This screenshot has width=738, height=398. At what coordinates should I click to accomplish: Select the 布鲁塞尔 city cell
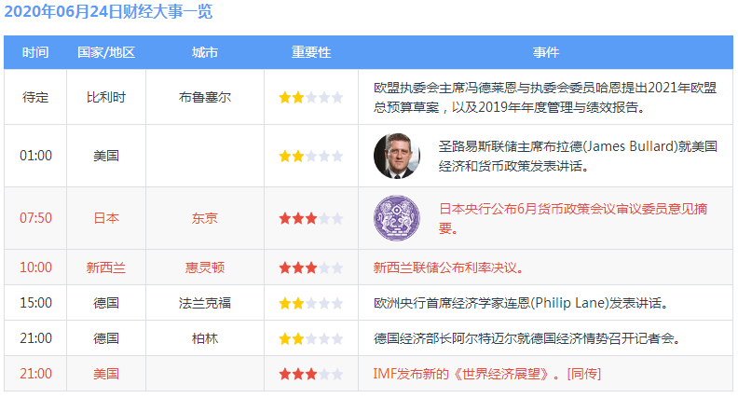point(205,97)
